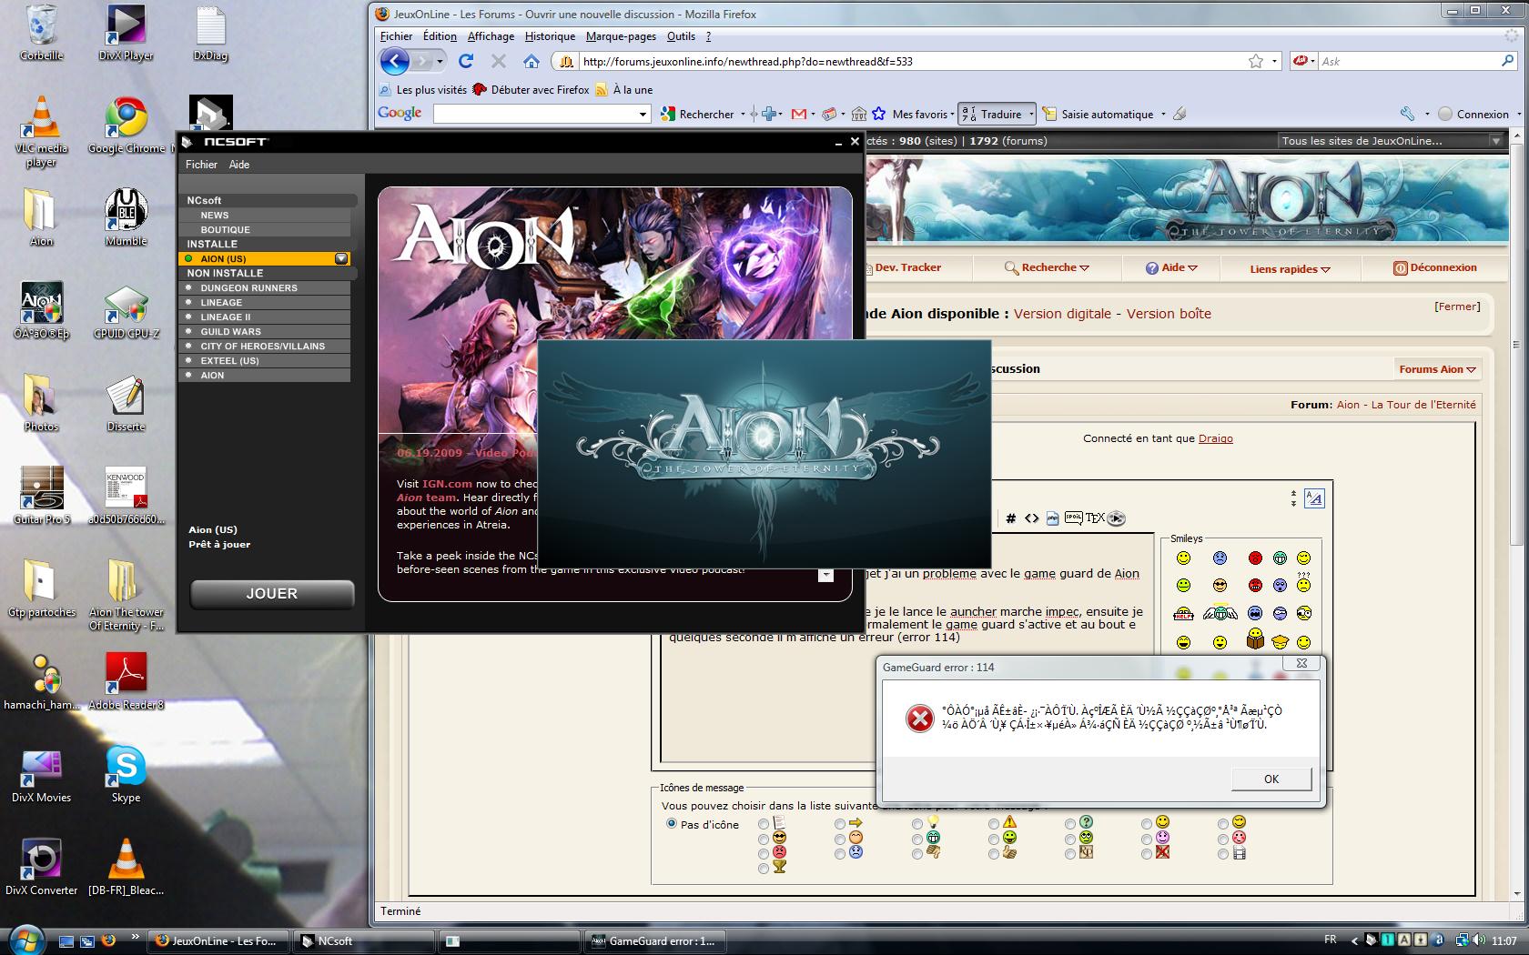Bookmark page with the star in URL bar
The height and width of the screenshot is (955, 1529).
pyautogui.click(x=1256, y=61)
